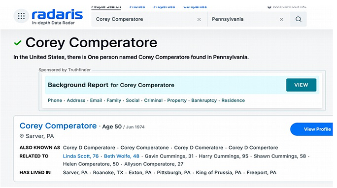Viewport: 337px width, 188px height.
Task: Open the Companies tab
Action: [195, 7]
